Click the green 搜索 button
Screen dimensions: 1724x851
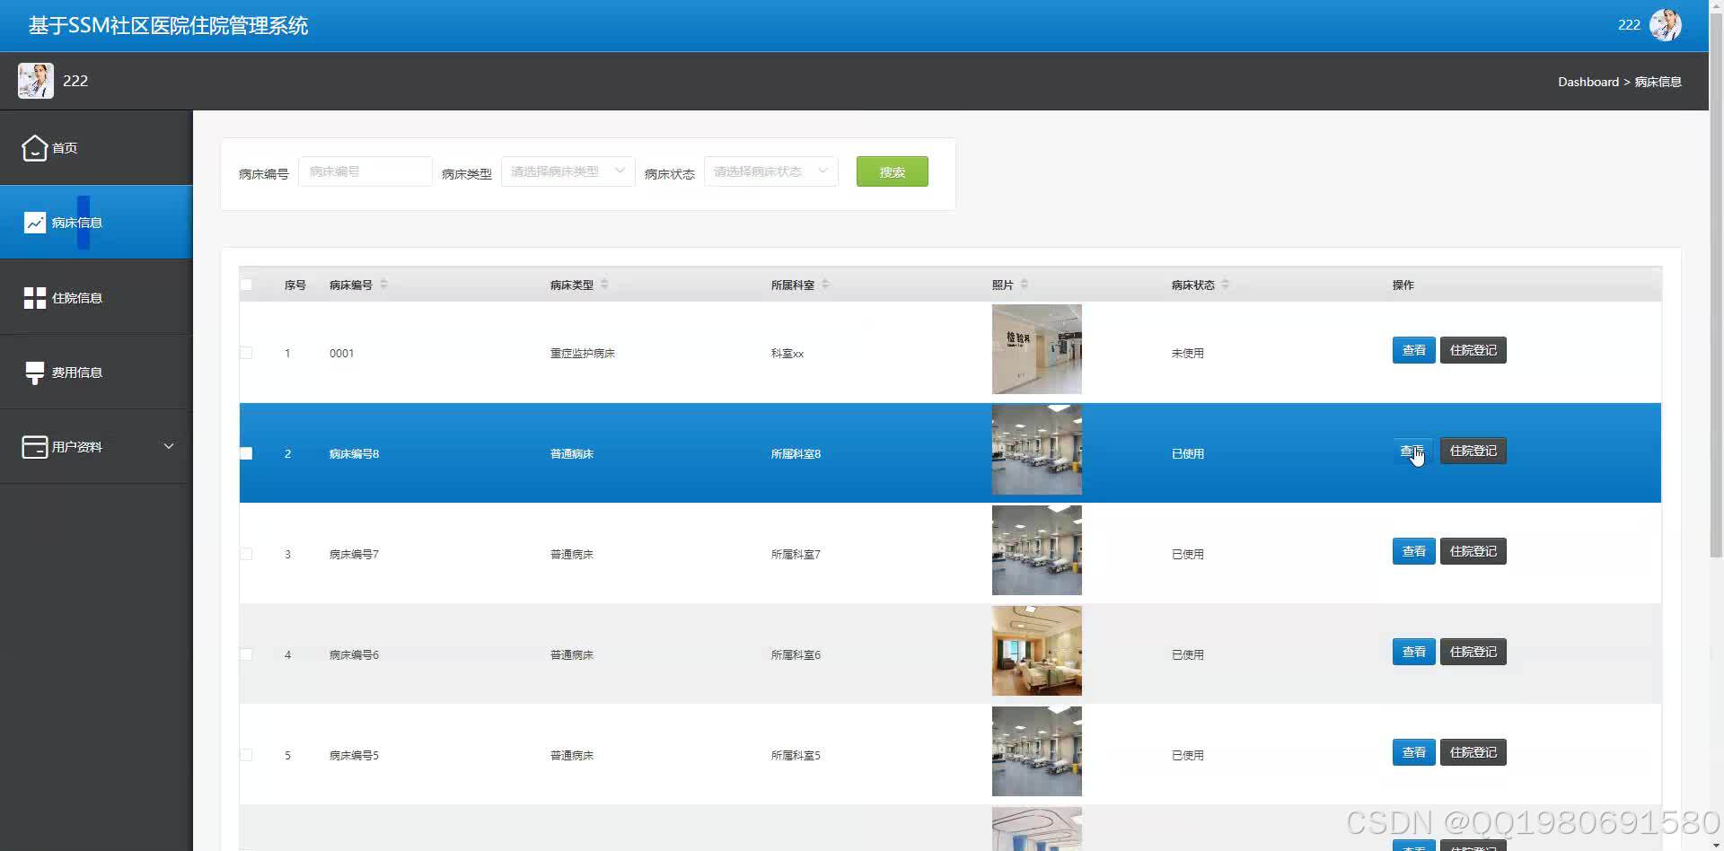[892, 171]
